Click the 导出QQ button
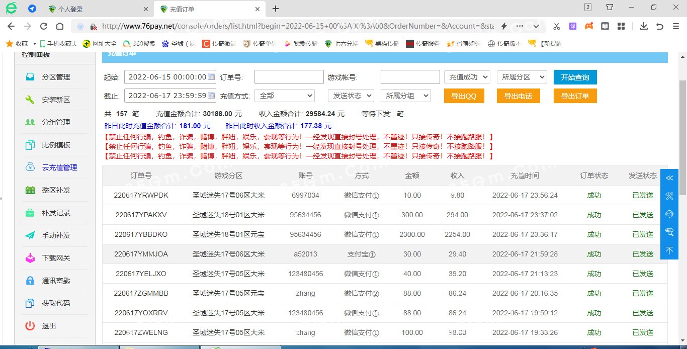687x349 pixels. coord(464,96)
